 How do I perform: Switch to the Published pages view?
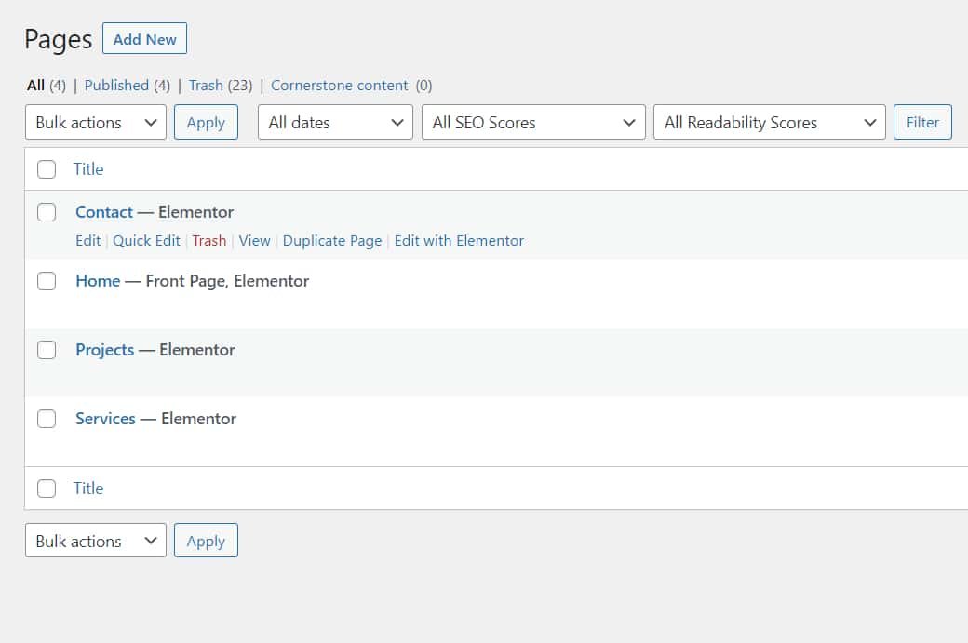click(116, 86)
